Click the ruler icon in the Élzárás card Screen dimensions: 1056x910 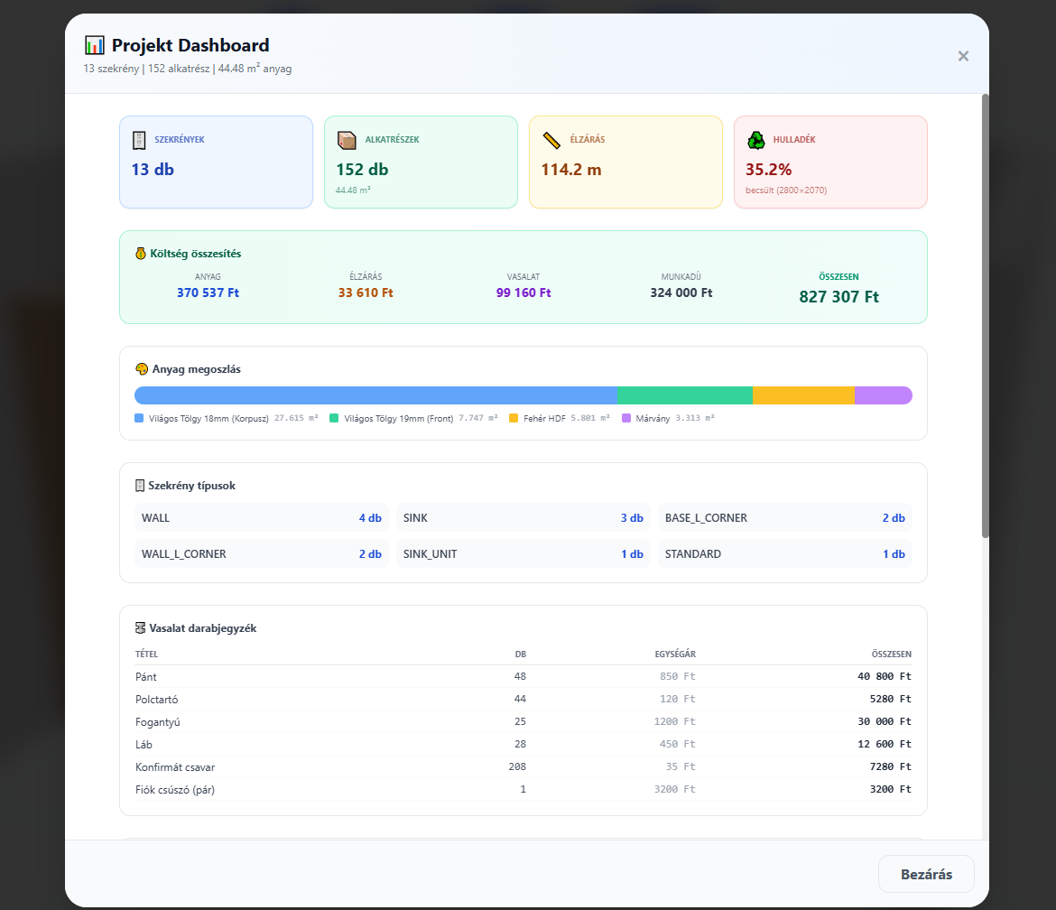(x=551, y=140)
